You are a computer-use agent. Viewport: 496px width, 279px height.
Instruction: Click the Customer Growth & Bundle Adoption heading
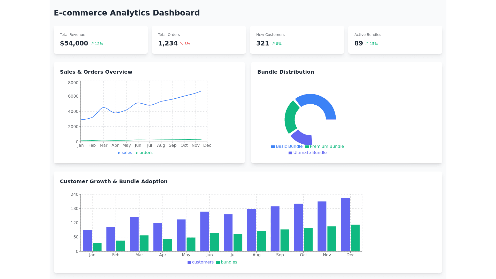pos(114,181)
